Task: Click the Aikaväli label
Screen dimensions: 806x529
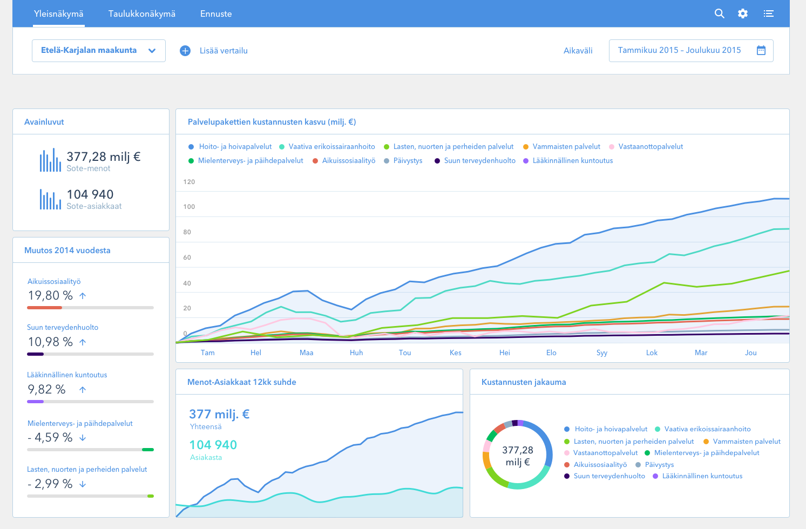Action: [578, 51]
